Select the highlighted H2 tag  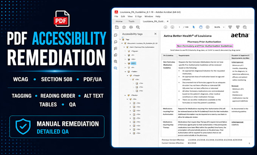(x=133, y=63)
